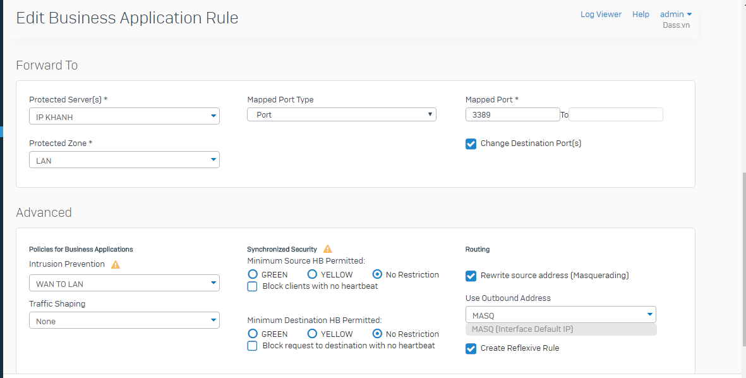This screenshot has width=746, height=378.
Task: Open the Traffic Shaping None dropdown
Action: coord(124,320)
